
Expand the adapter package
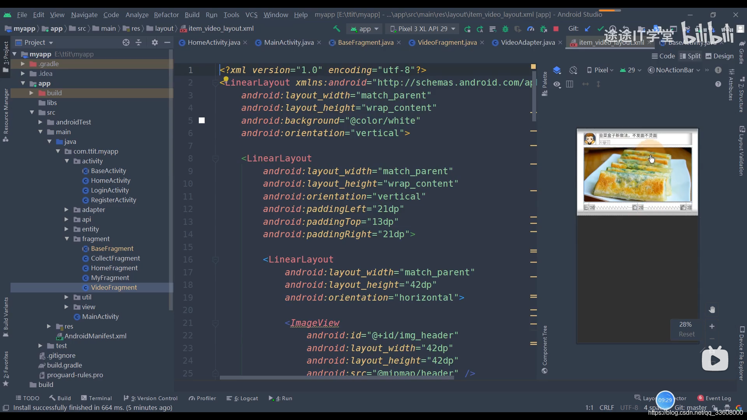coord(67,210)
